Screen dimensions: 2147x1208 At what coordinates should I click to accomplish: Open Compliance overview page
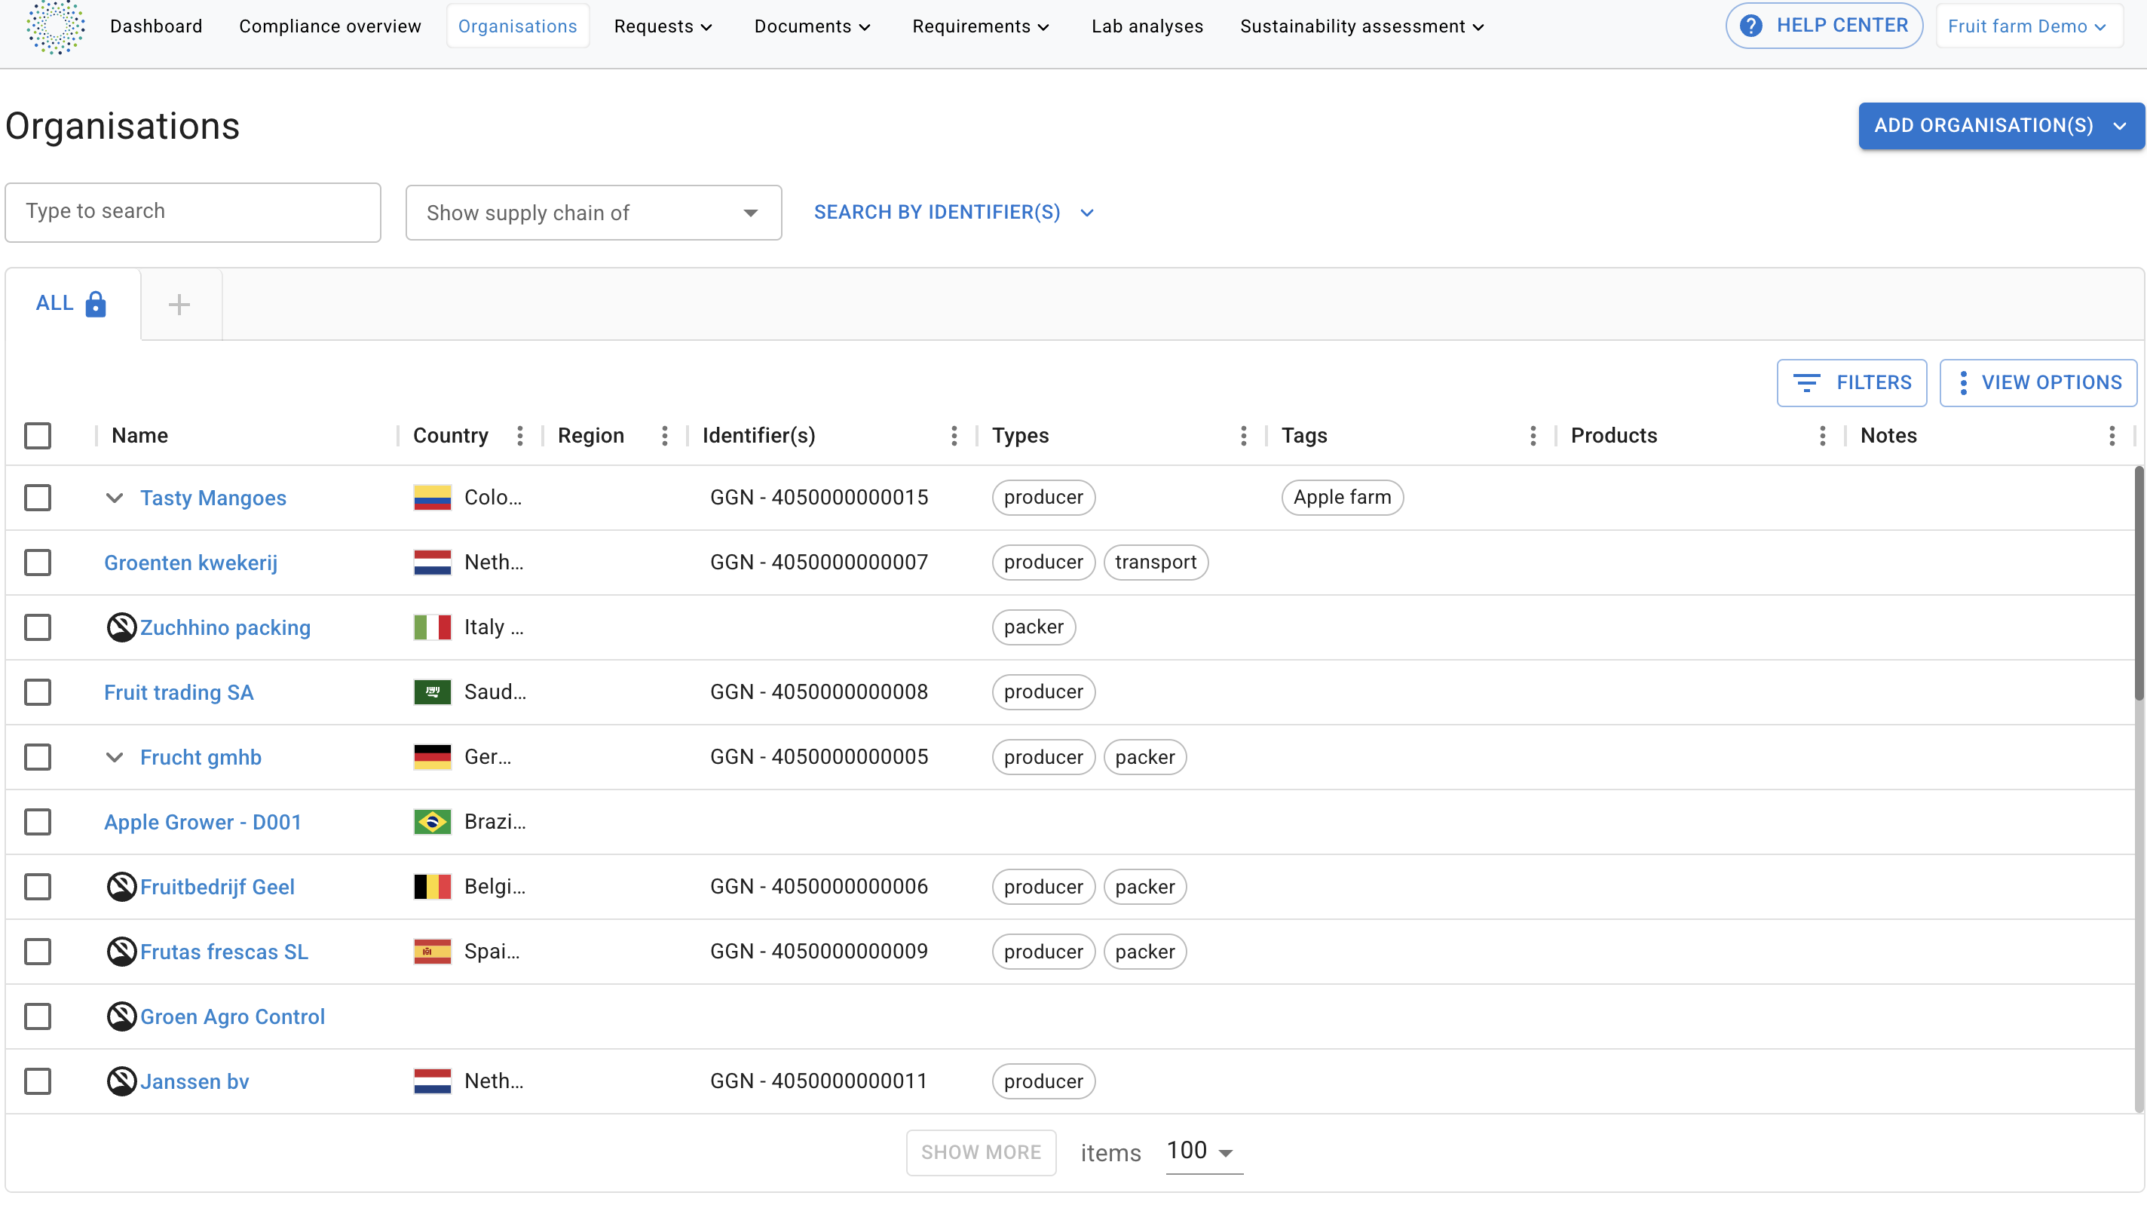(x=330, y=26)
